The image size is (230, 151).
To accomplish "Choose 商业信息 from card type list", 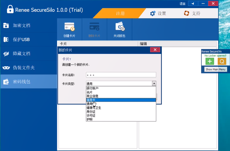I will [121, 96].
